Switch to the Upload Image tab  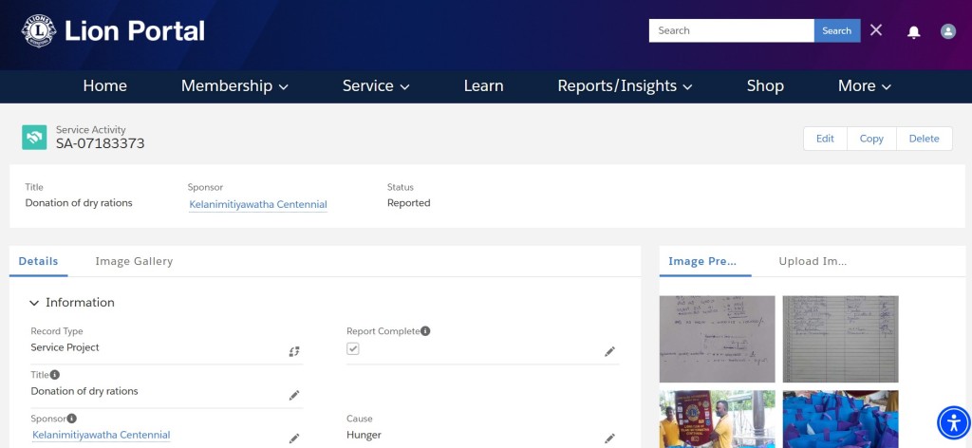tap(813, 261)
